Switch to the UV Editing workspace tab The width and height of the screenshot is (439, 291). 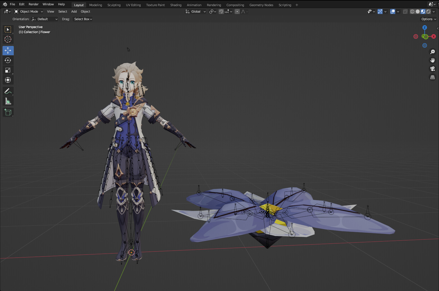coord(133,5)
